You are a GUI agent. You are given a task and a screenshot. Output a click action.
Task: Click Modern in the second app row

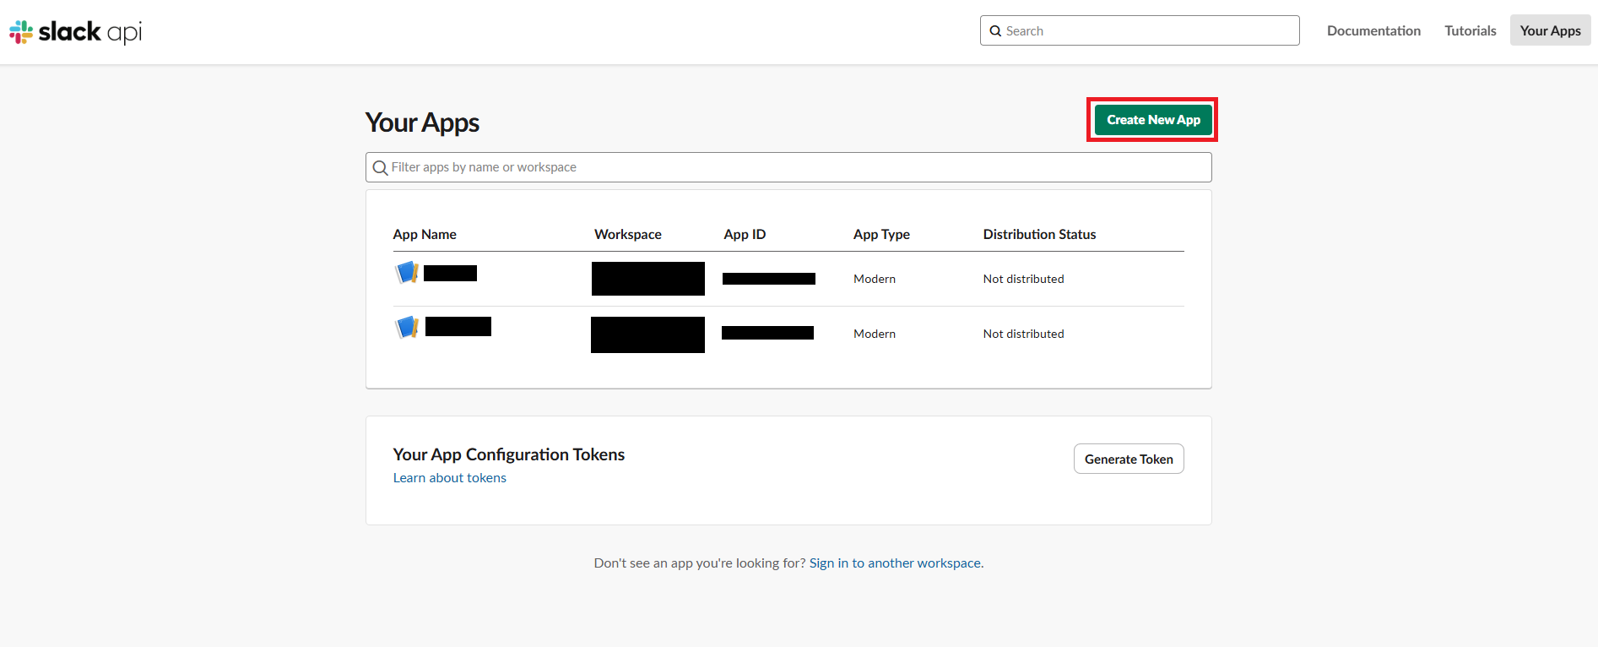point(875,334)
